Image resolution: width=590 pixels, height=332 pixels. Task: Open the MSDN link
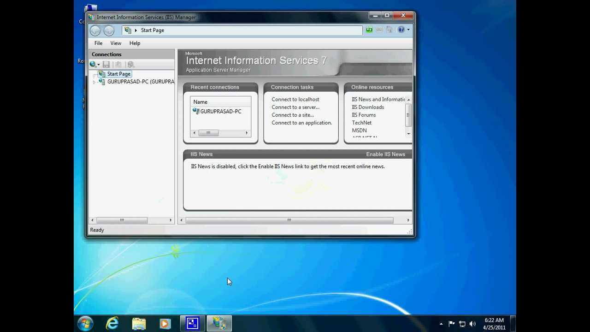coord(360,130)
